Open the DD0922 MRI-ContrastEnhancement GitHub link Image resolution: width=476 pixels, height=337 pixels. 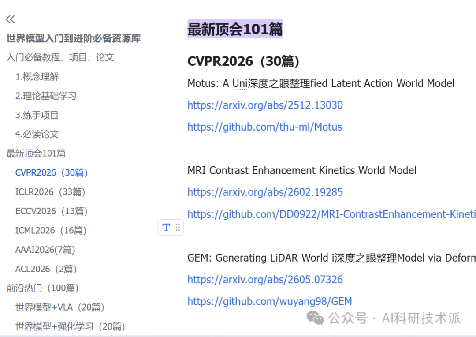(x=331, y=214)
